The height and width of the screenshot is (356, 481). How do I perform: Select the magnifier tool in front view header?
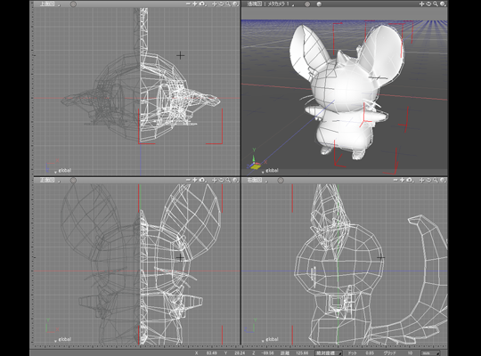228,180
